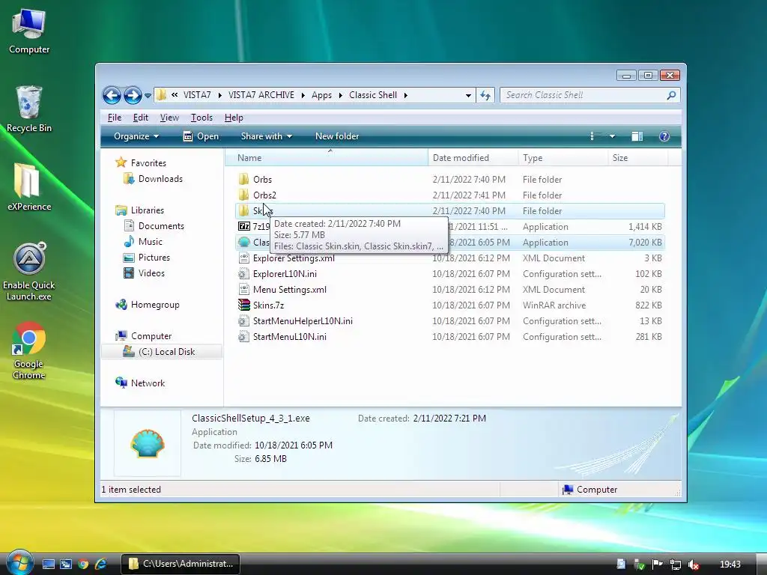This screenshot has height=575, width=767.
Task: Click the Action Center flag tray icon
Action: [657, 565]
